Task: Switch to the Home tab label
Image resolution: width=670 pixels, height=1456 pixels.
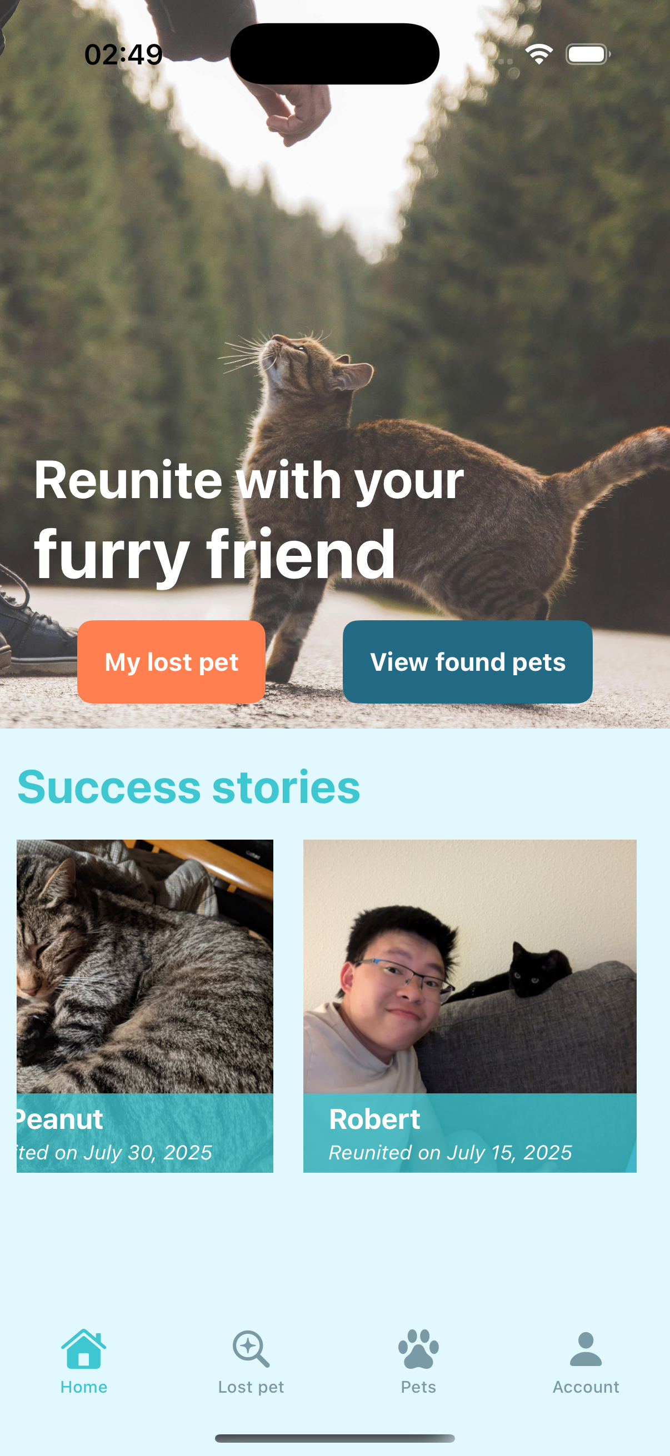Action: click(x=84, y=1387)
